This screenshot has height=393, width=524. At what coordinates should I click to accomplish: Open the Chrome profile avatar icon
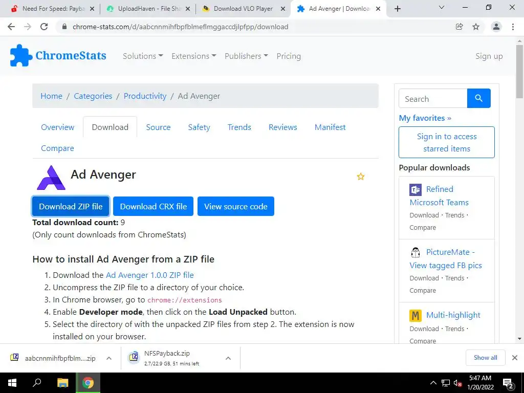496,27
